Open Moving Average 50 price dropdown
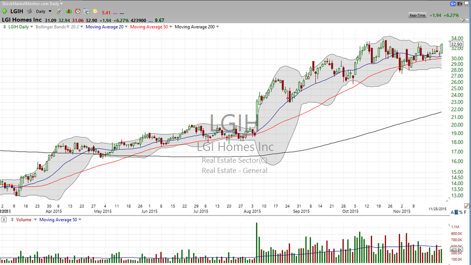471x265 pixels. coord(171,26)
